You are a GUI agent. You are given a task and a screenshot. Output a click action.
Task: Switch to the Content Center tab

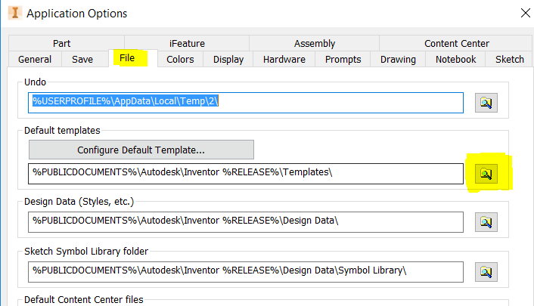tap(457, 44)
